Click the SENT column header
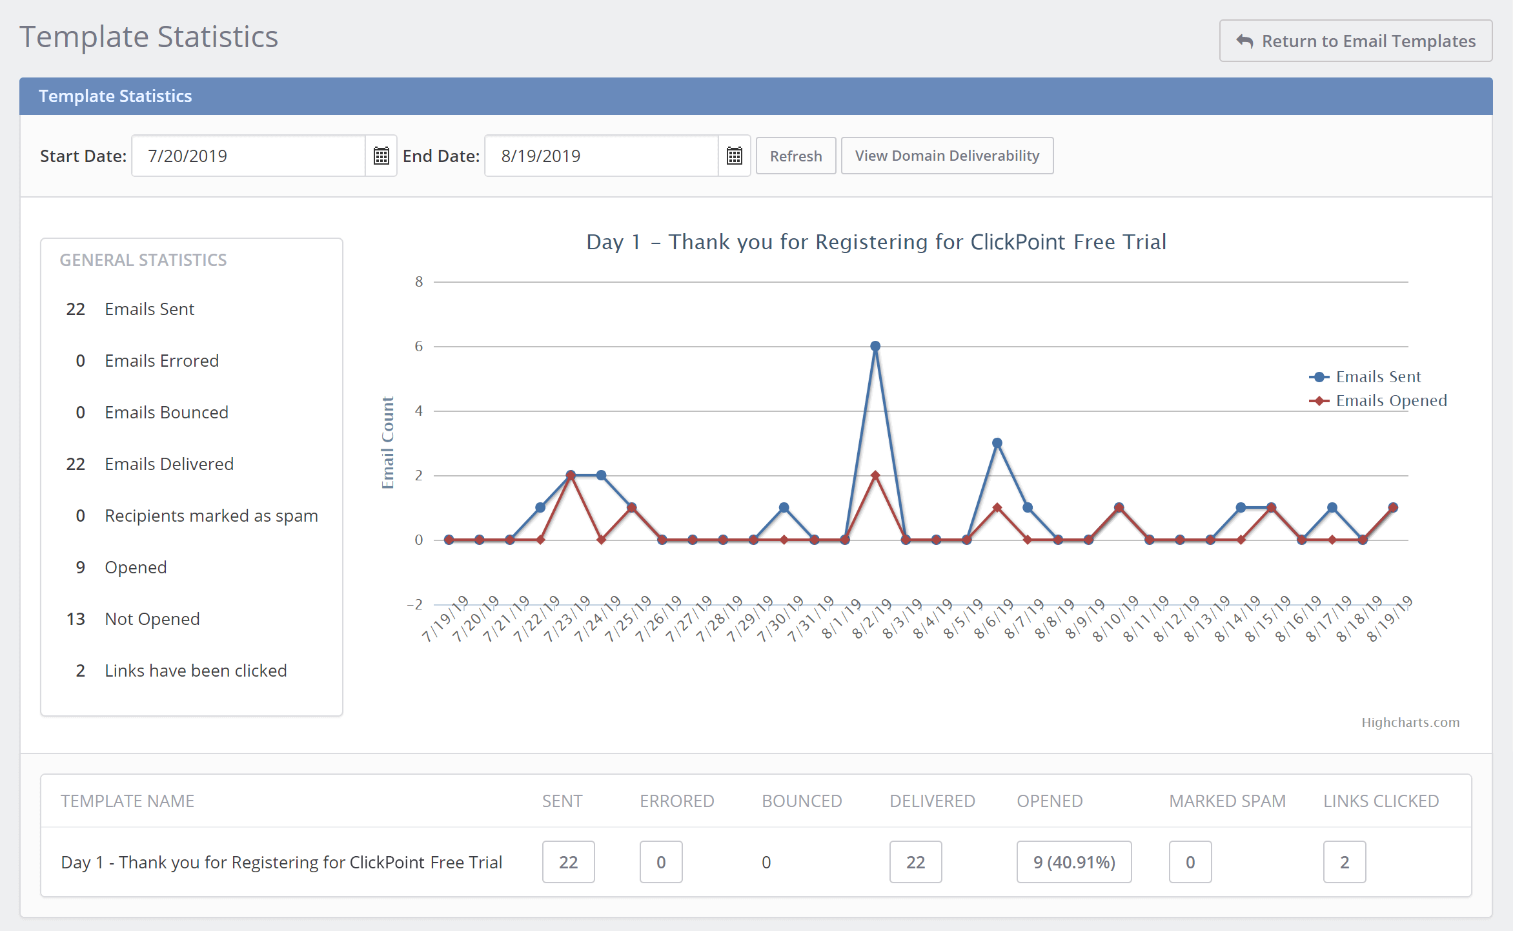Viewport: 1513px width, 931px height. click(x=562, y=801)
